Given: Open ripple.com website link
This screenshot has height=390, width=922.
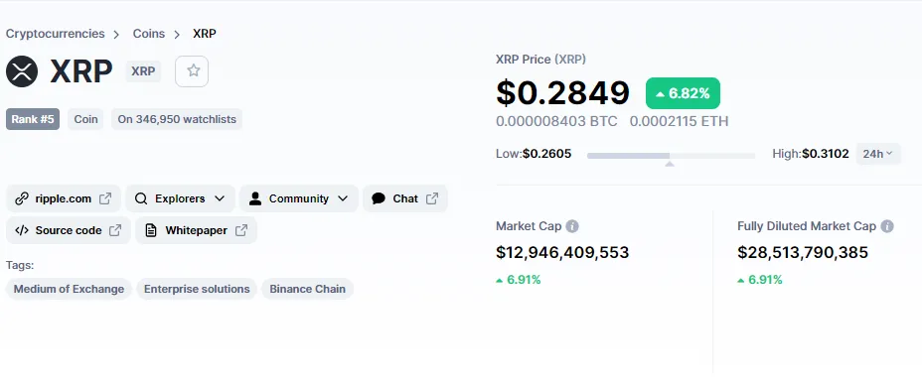Looking at the screenshot, I should pyautogui.click(x=64, y=198).
